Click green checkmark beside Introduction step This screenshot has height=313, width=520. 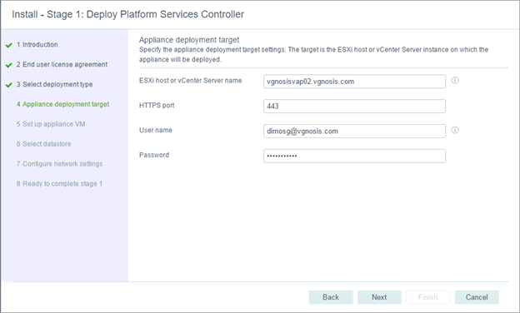pyautogui.click(x=9, y=45)
